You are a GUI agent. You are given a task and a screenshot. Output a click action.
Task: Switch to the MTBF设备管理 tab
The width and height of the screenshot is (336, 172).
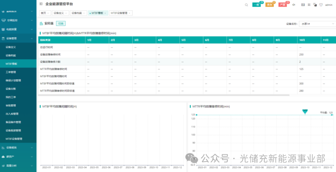point(121,13)
